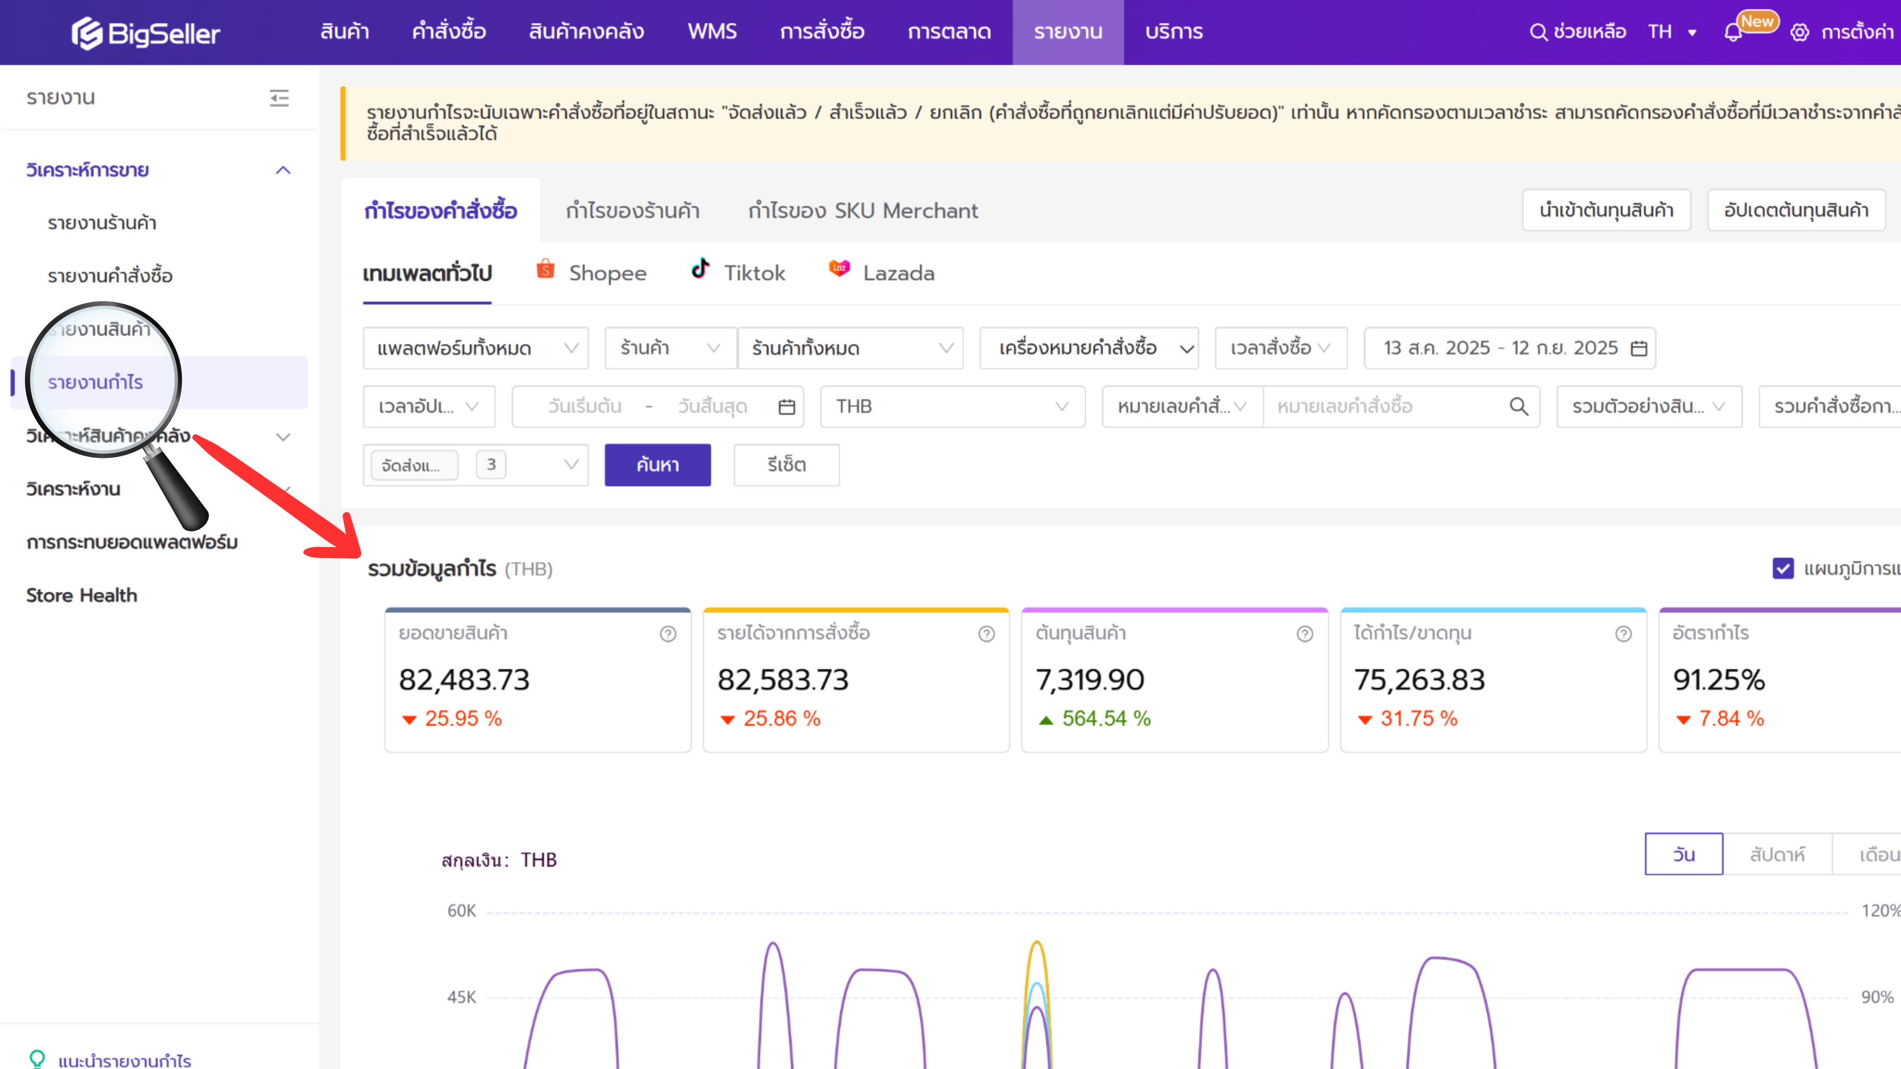
Task: Collapse the วิเคราะห์การขาย sidebar section
Action: 283,170
